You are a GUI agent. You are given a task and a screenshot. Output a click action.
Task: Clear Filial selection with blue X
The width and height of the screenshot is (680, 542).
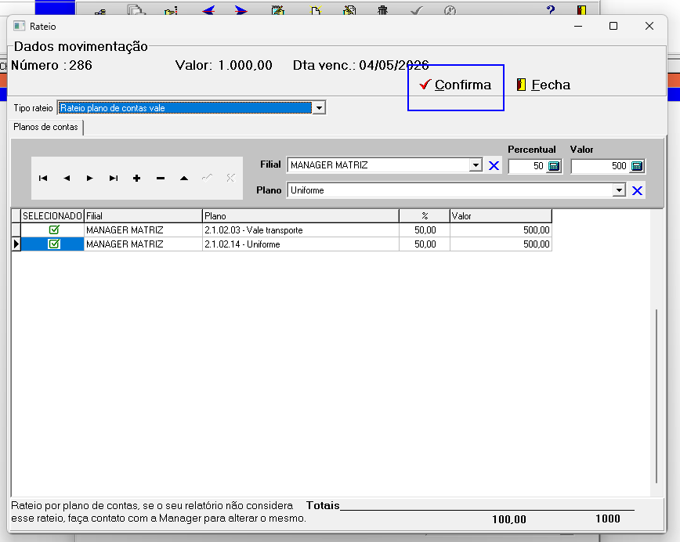tap(494, 165)
